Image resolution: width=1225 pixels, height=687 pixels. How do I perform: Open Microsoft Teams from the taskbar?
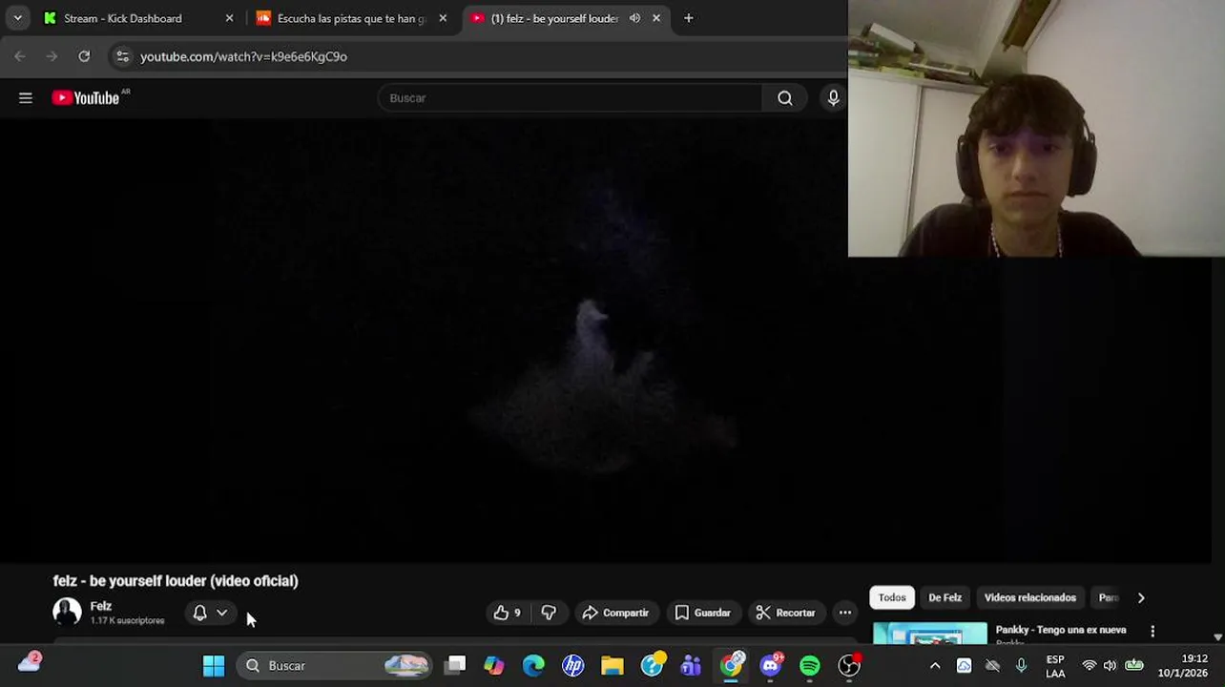[x=691, y=665]
